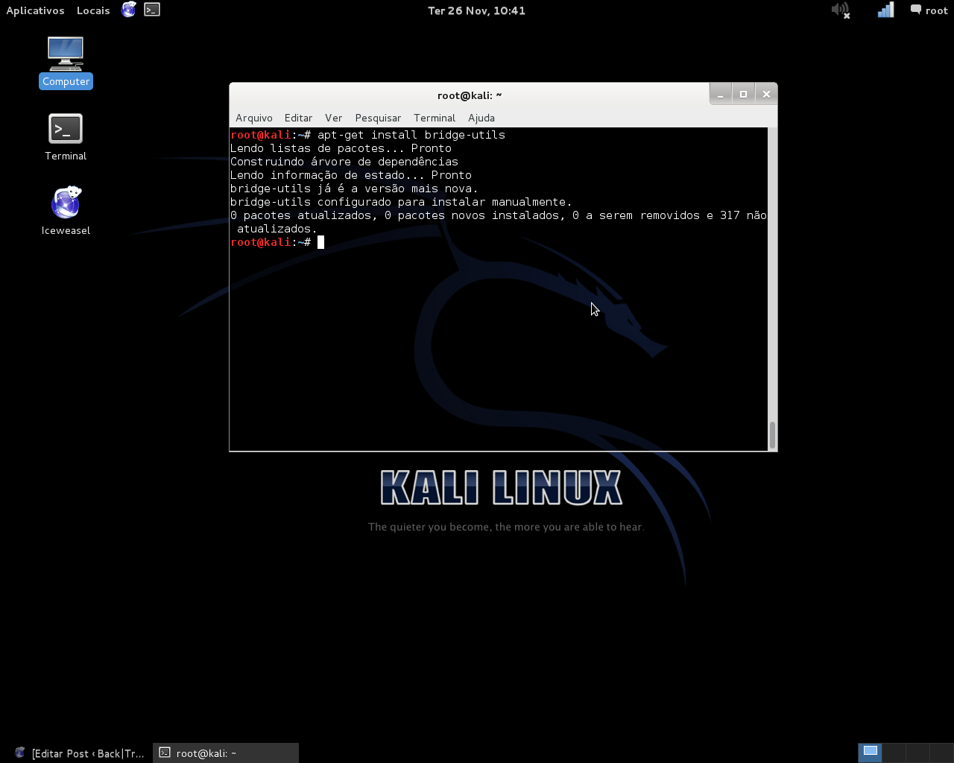
Task: Open the network connection indicator
Action: [885, 10]
